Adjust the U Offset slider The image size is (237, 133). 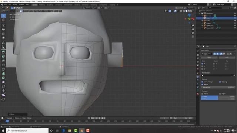tap(218, 96)
